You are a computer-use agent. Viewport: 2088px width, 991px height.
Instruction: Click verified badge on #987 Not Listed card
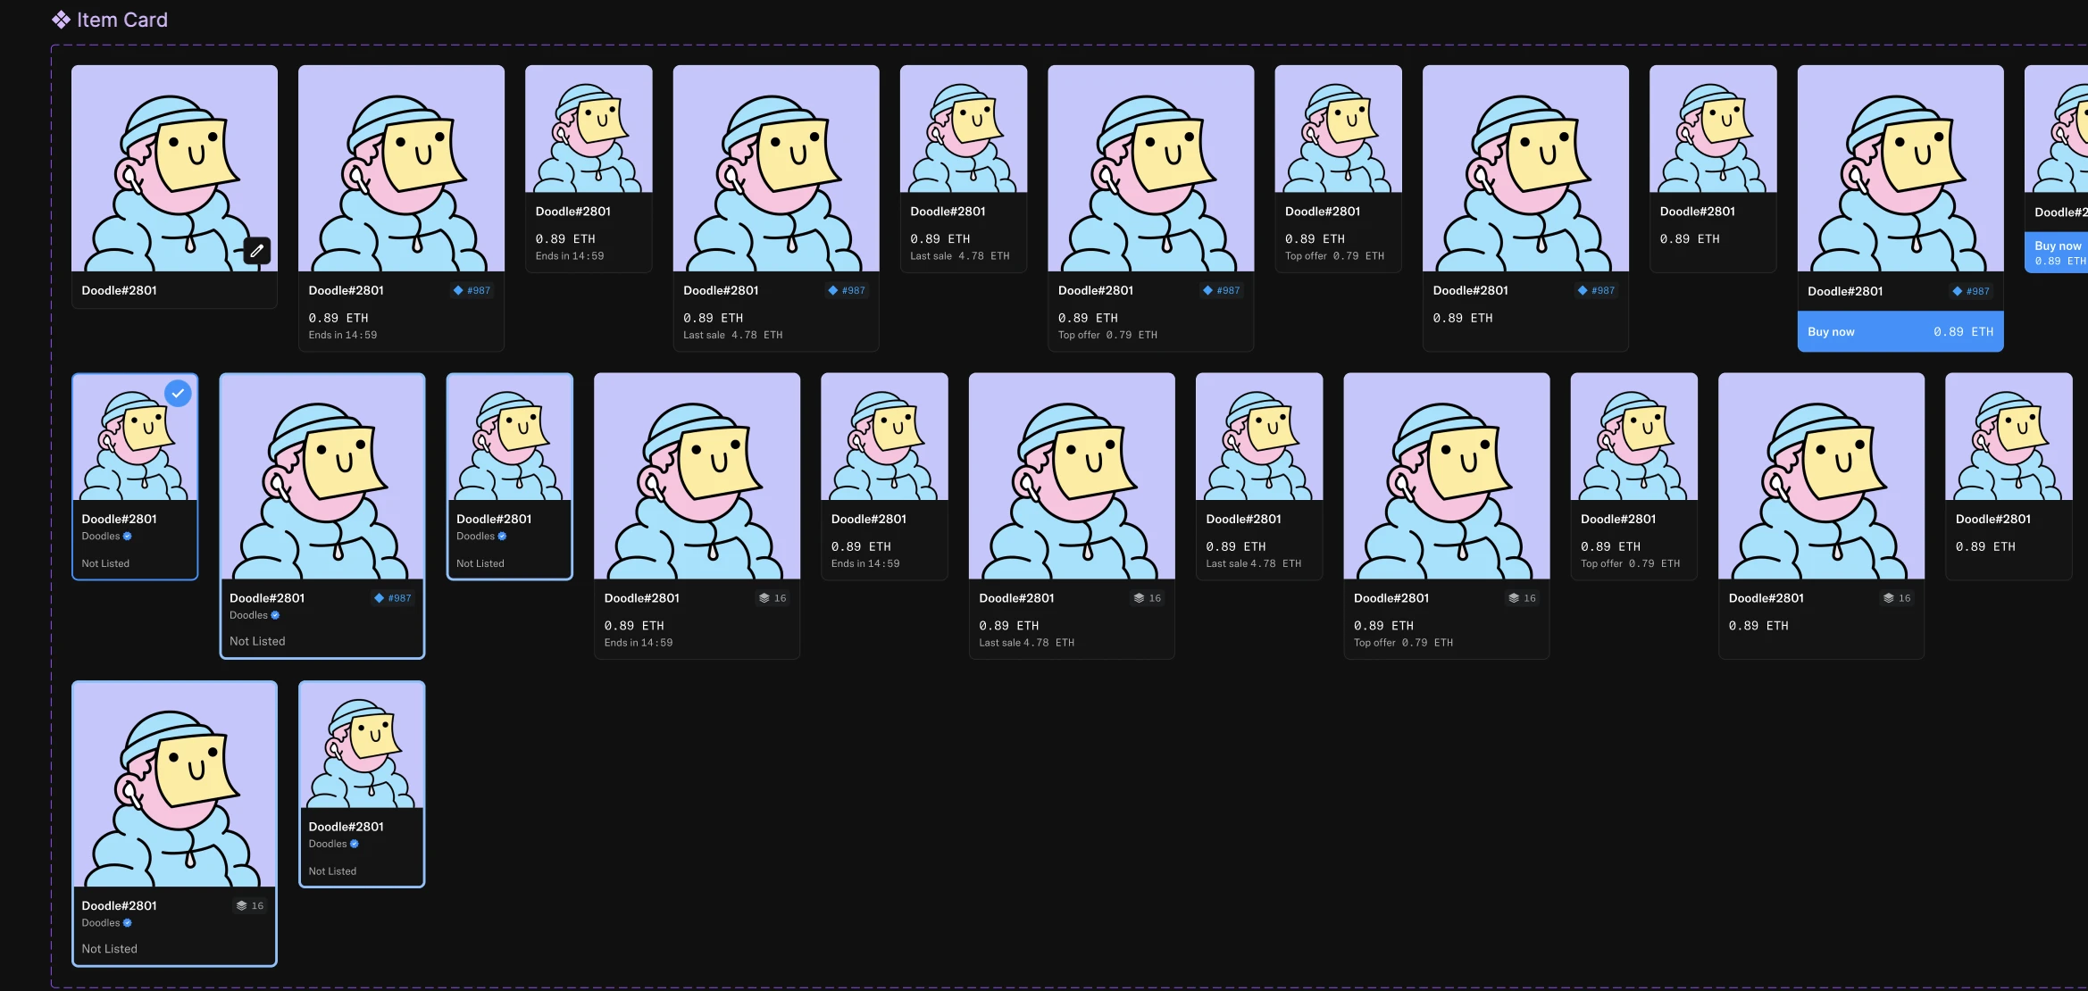click(x=275, y=615)
